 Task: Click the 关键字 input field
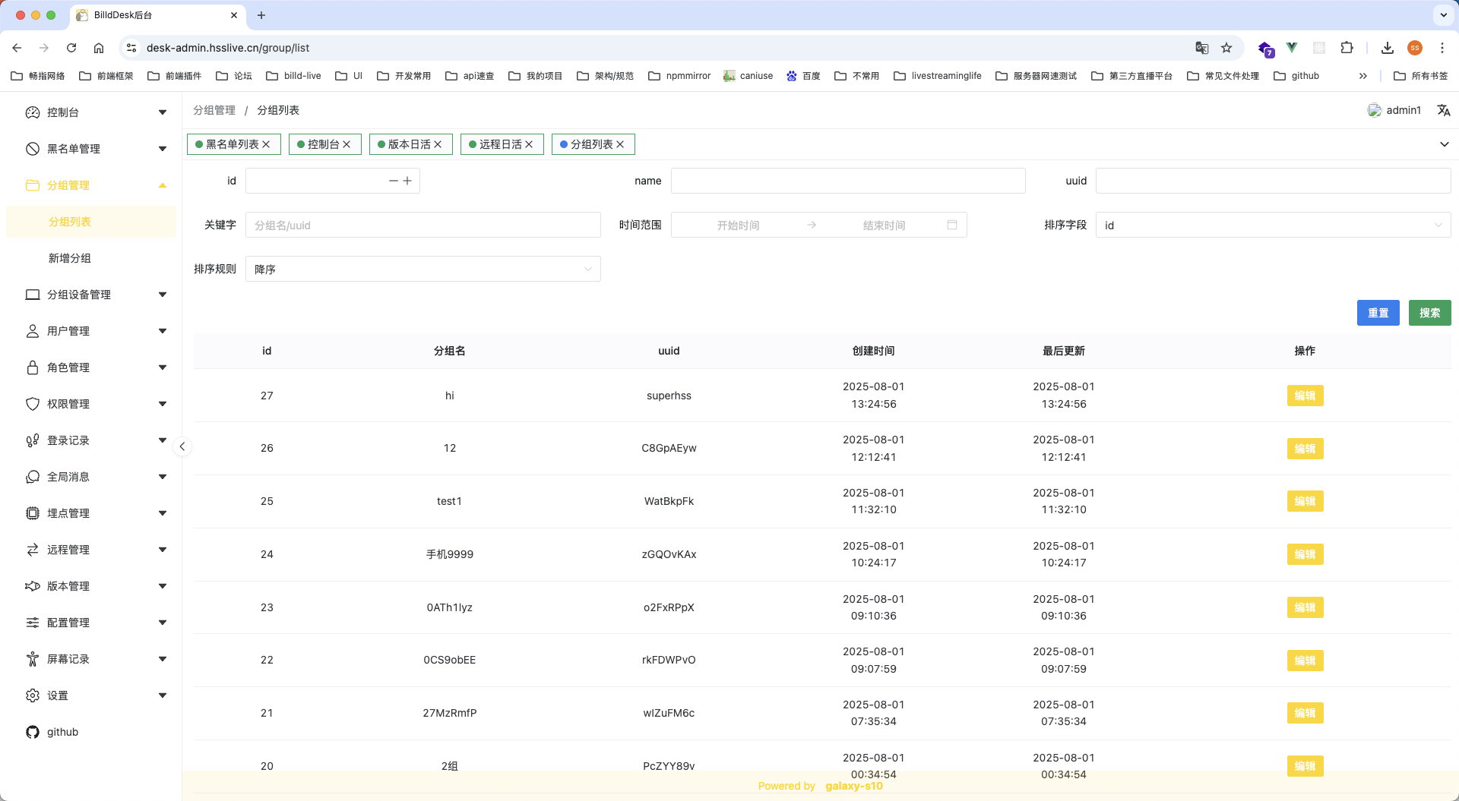[x=423, y=225]
